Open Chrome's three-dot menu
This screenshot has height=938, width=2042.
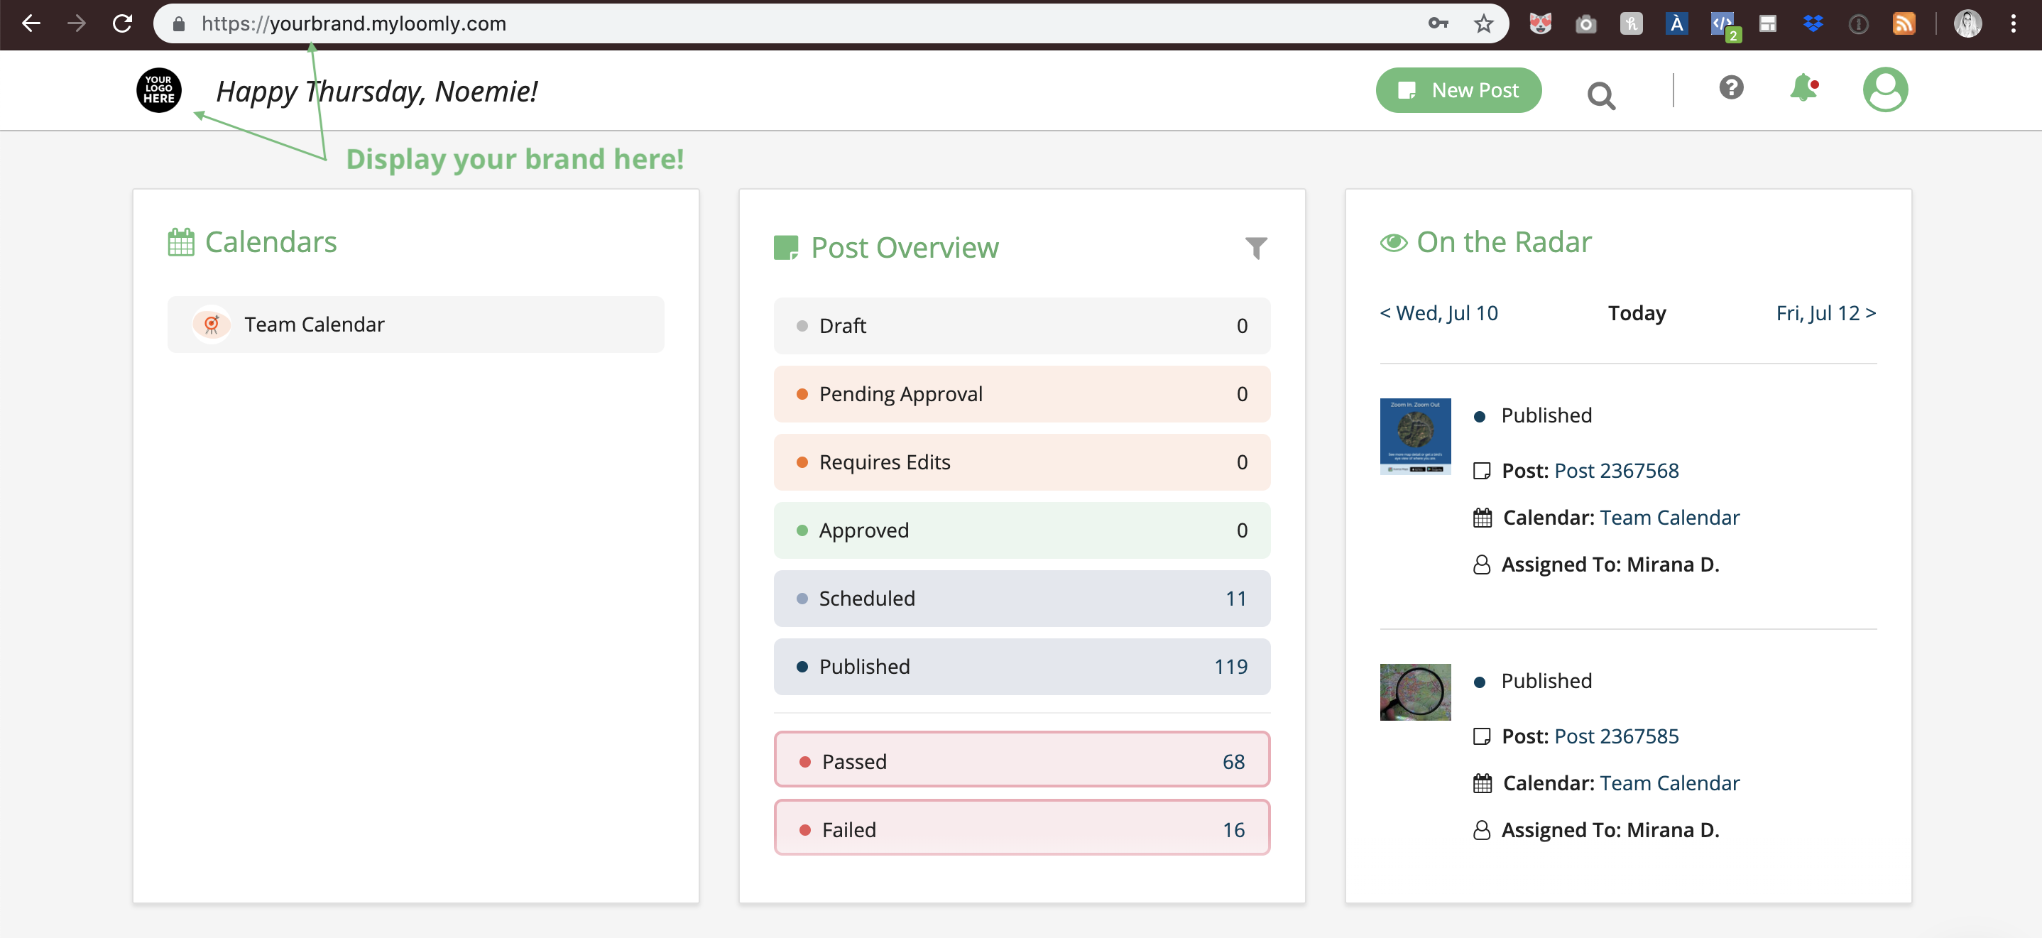[2014, 23]
